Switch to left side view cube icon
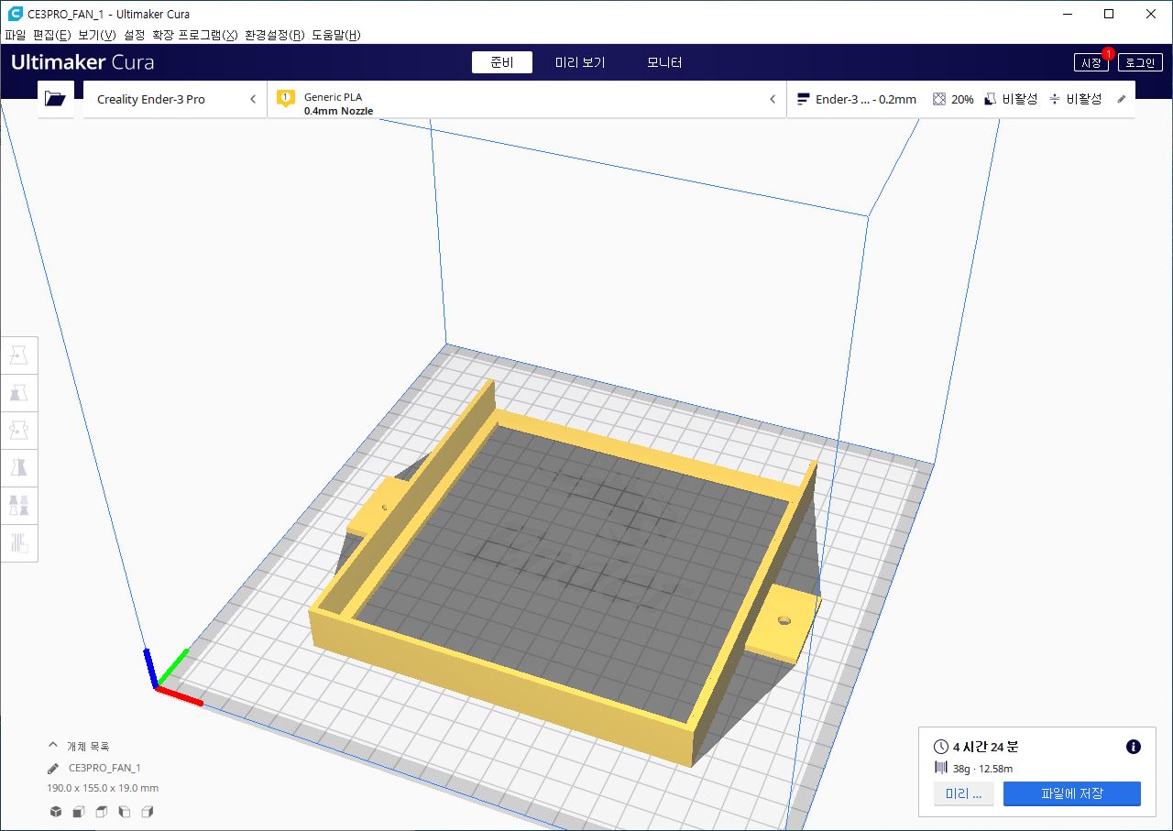The height and width of the screenshot is (831, 1173). (x=124, y=812)
